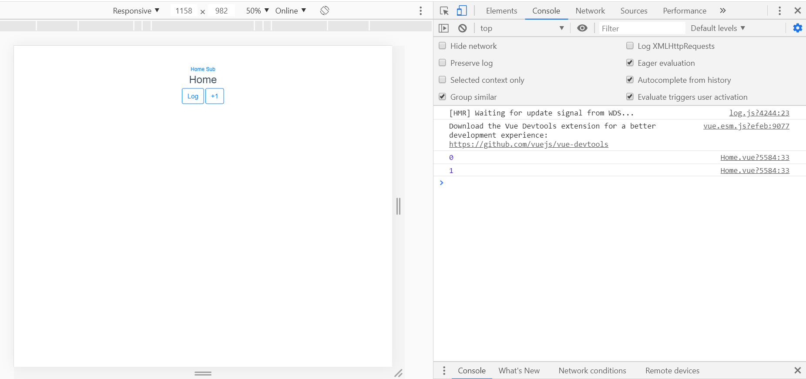Open the Default levels dropdown
This screenshot has width=806, height=379.
click(x=718, y=28)
